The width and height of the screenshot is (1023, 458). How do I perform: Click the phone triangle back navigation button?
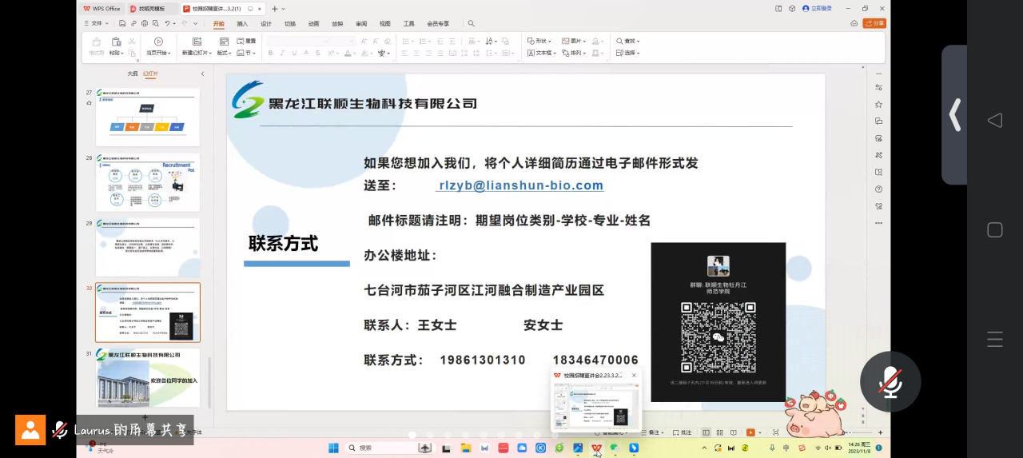coord(995,121)
